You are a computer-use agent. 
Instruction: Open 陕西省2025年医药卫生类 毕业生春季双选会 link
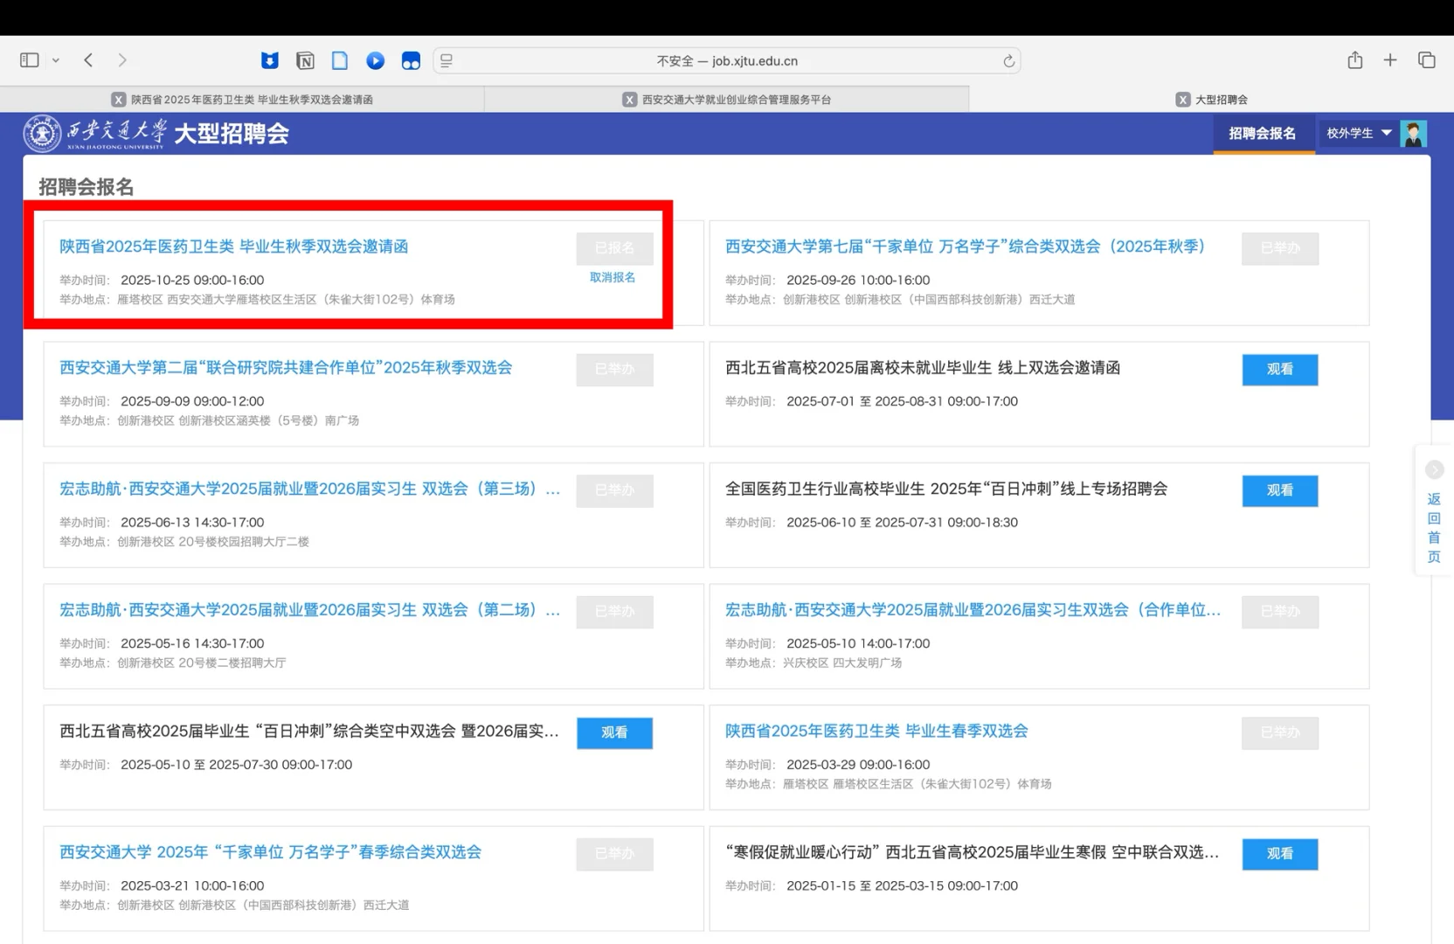click(876, 731)
